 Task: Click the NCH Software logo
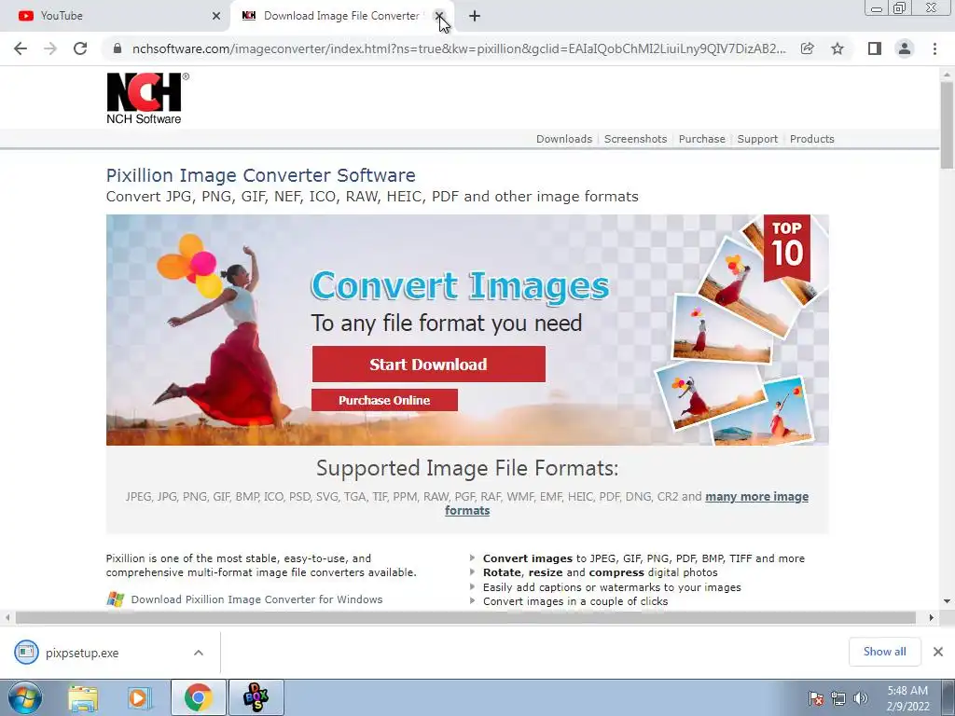coord(147,99)
